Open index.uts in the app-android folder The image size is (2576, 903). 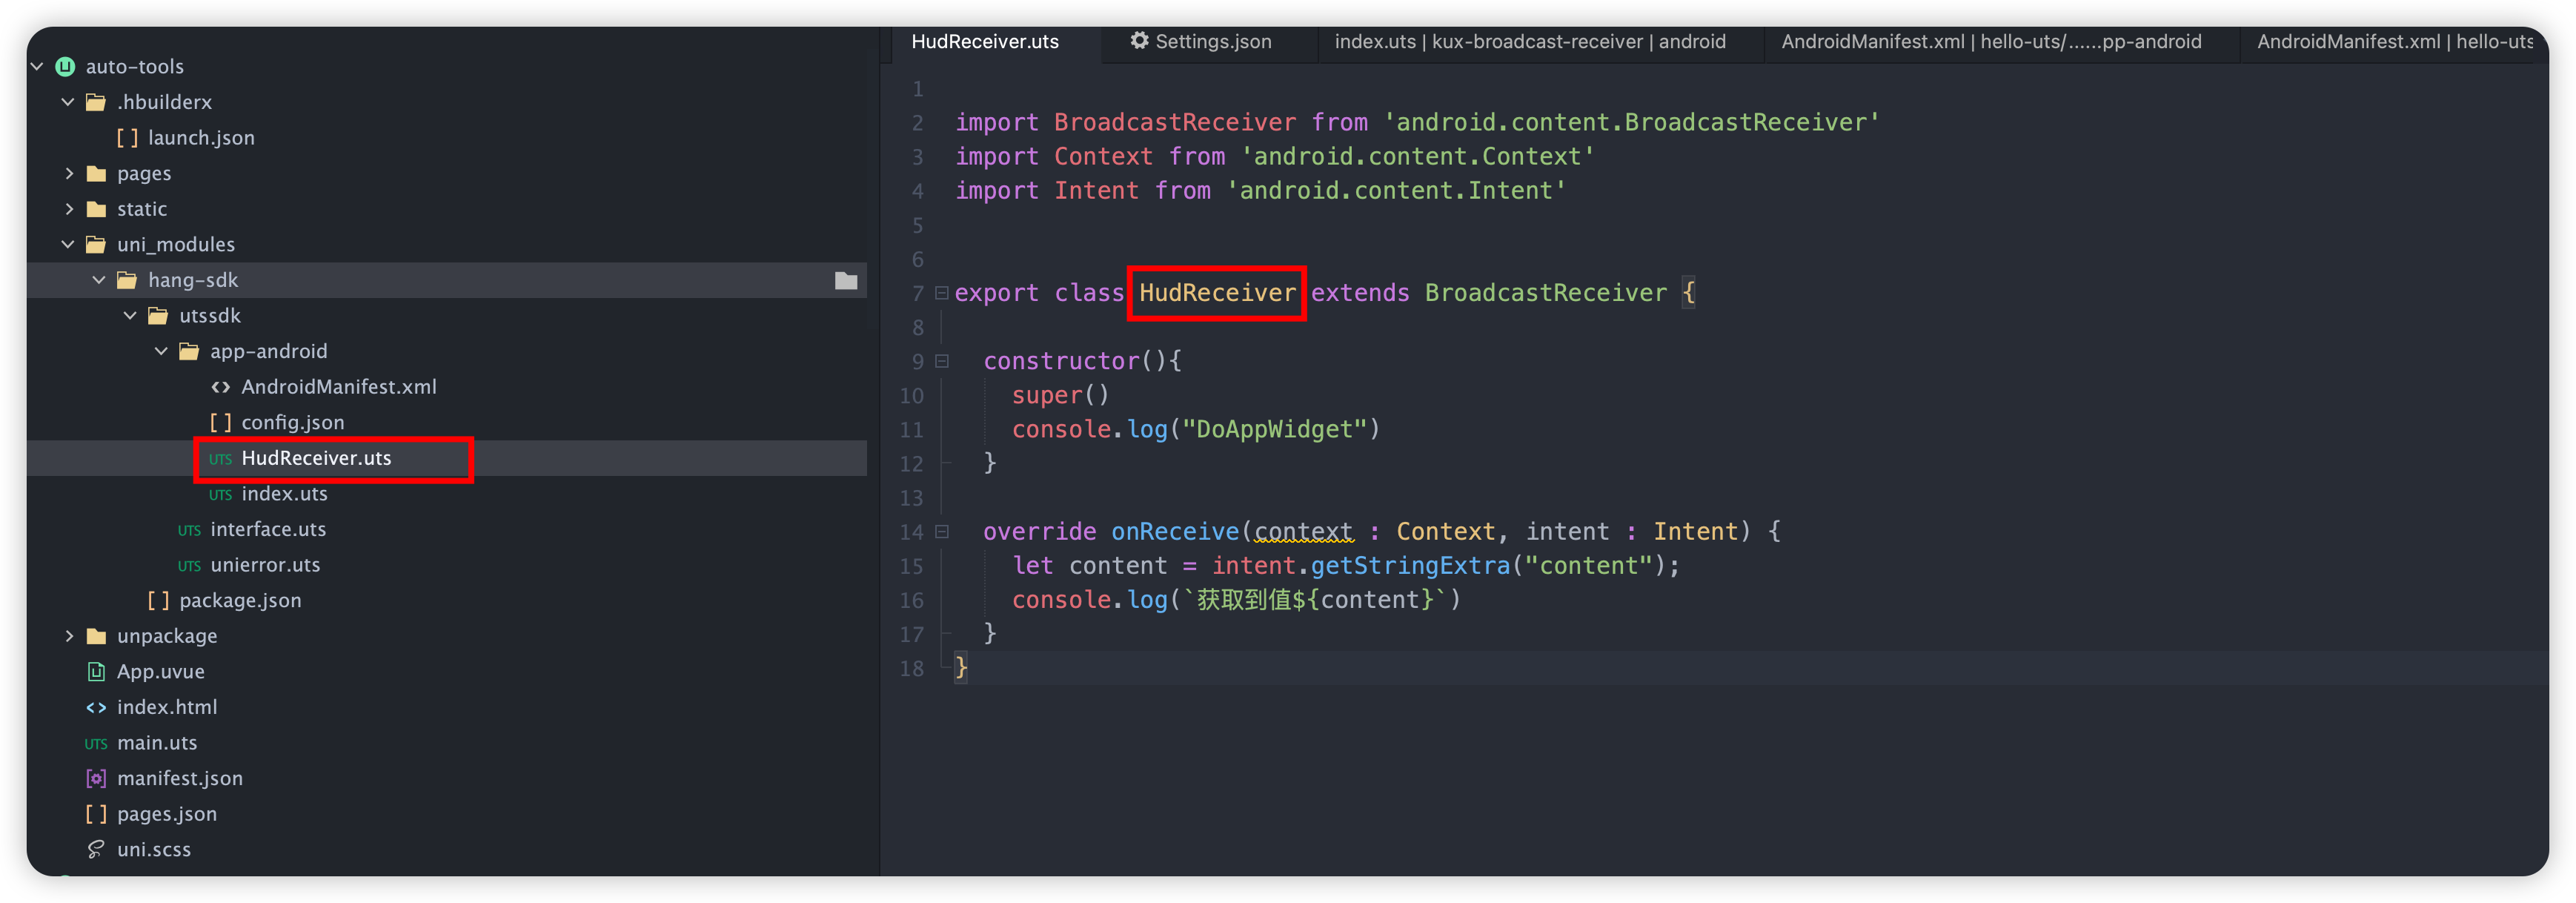coord(284,494)
